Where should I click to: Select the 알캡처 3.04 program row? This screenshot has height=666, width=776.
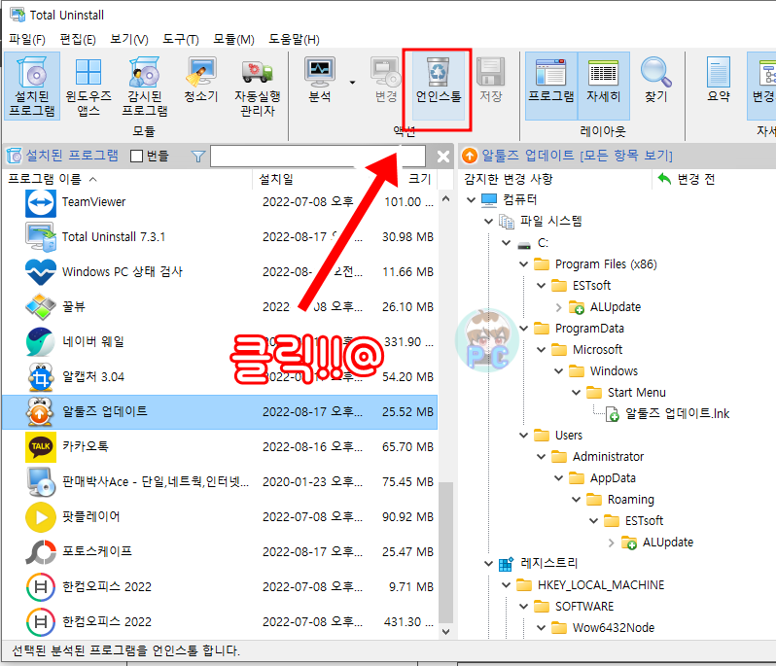(220, 377)
